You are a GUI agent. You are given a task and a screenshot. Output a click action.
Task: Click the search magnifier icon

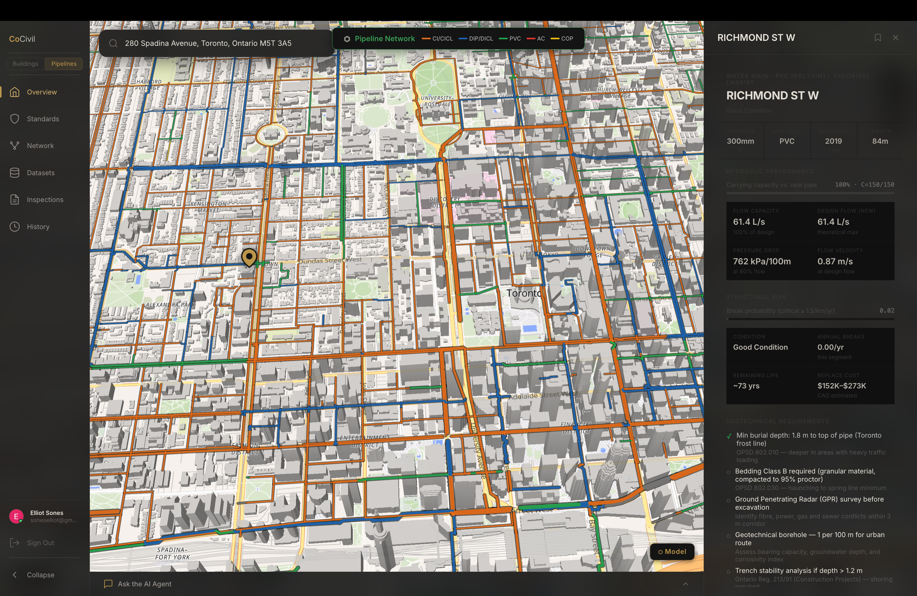point(113,44)
